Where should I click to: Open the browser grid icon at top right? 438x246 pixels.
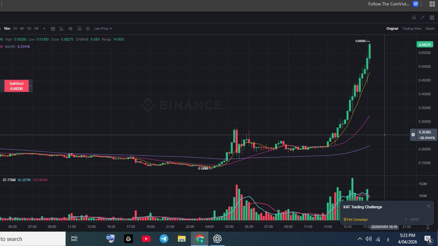click(x=432, y=4)
